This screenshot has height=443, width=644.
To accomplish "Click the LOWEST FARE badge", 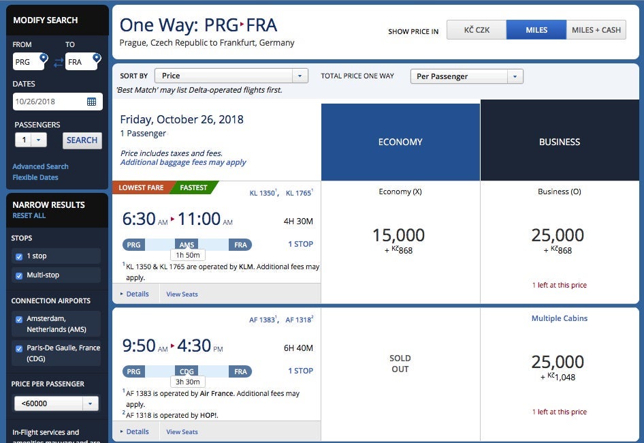I will coord(141,187).
